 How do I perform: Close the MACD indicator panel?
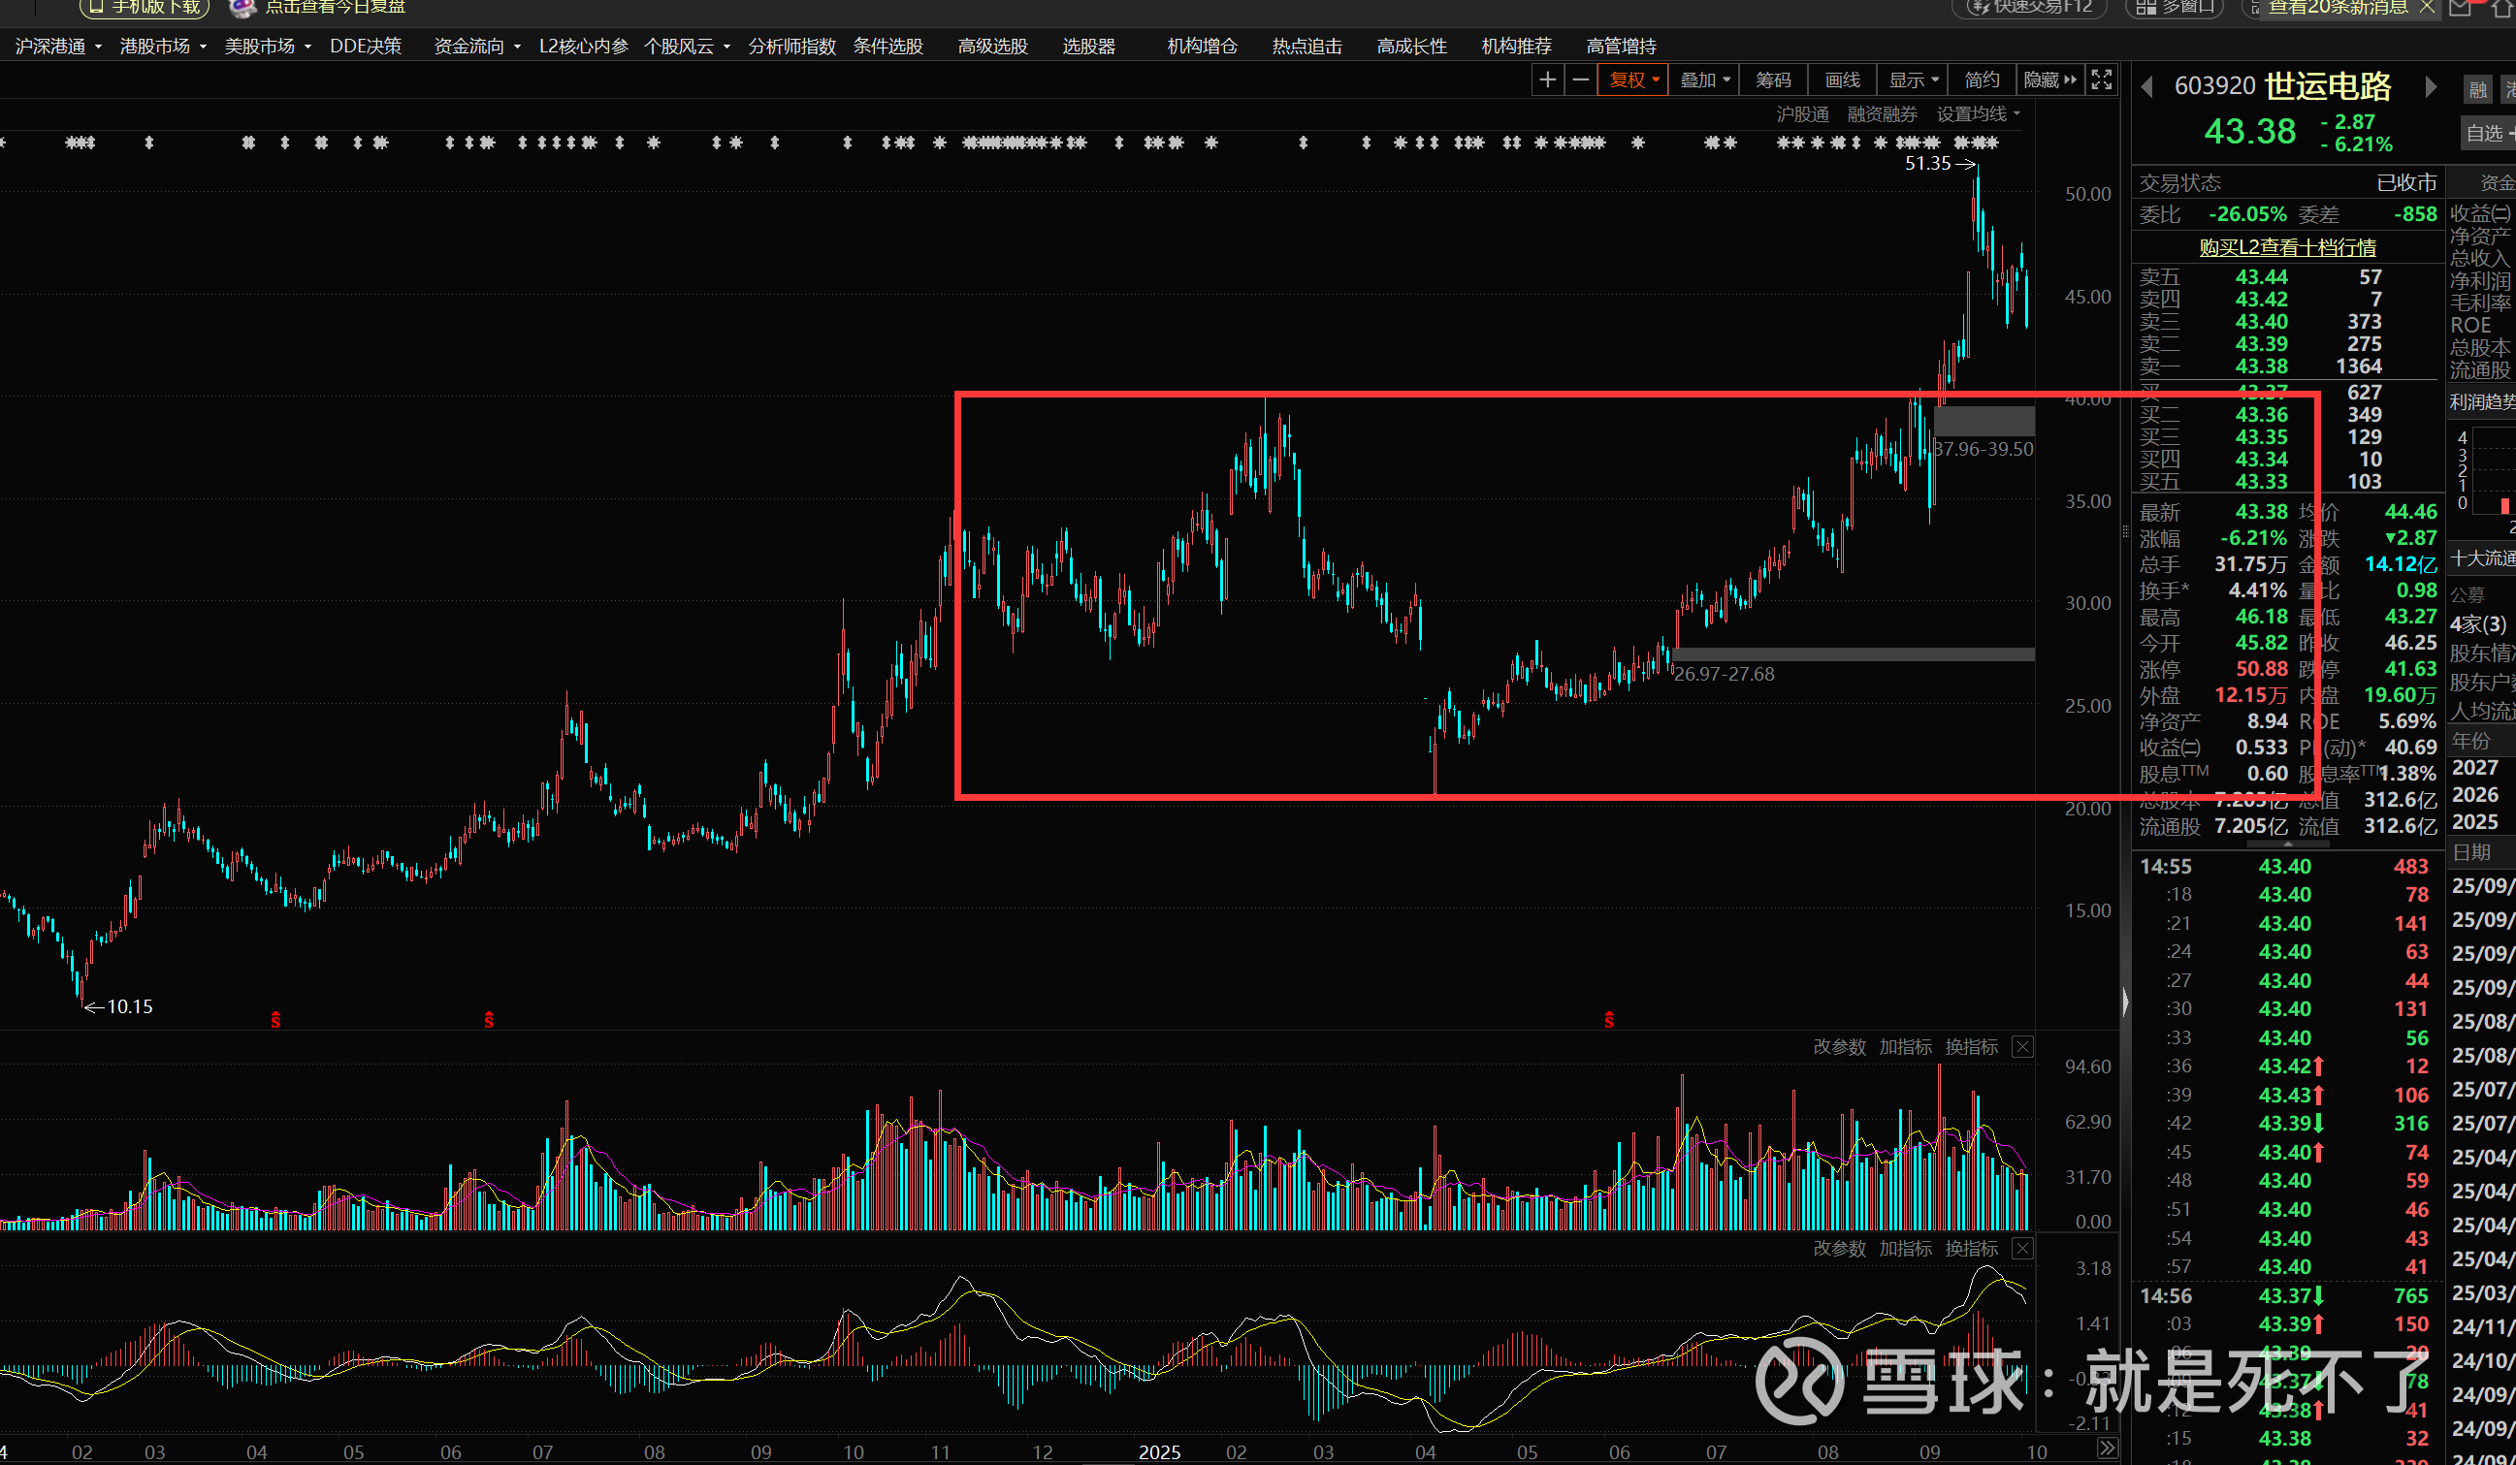(2021, 1249)
